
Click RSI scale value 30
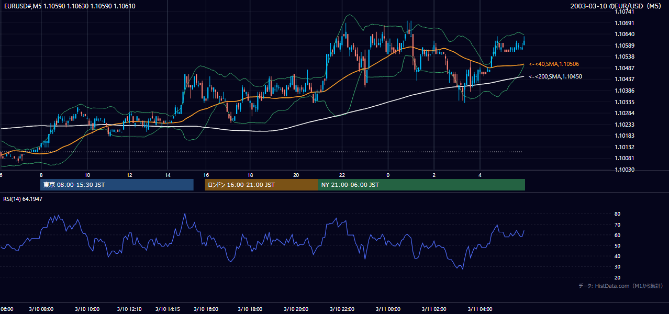pos(617,267)
